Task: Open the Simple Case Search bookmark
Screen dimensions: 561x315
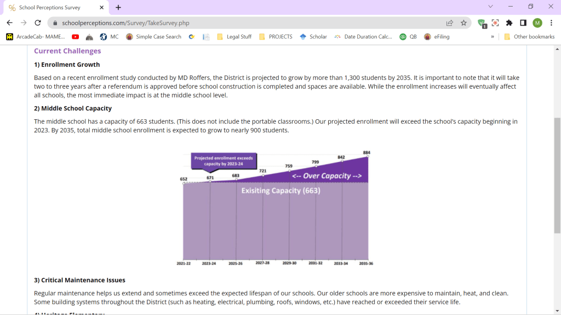Action: (x=153, y=37)
